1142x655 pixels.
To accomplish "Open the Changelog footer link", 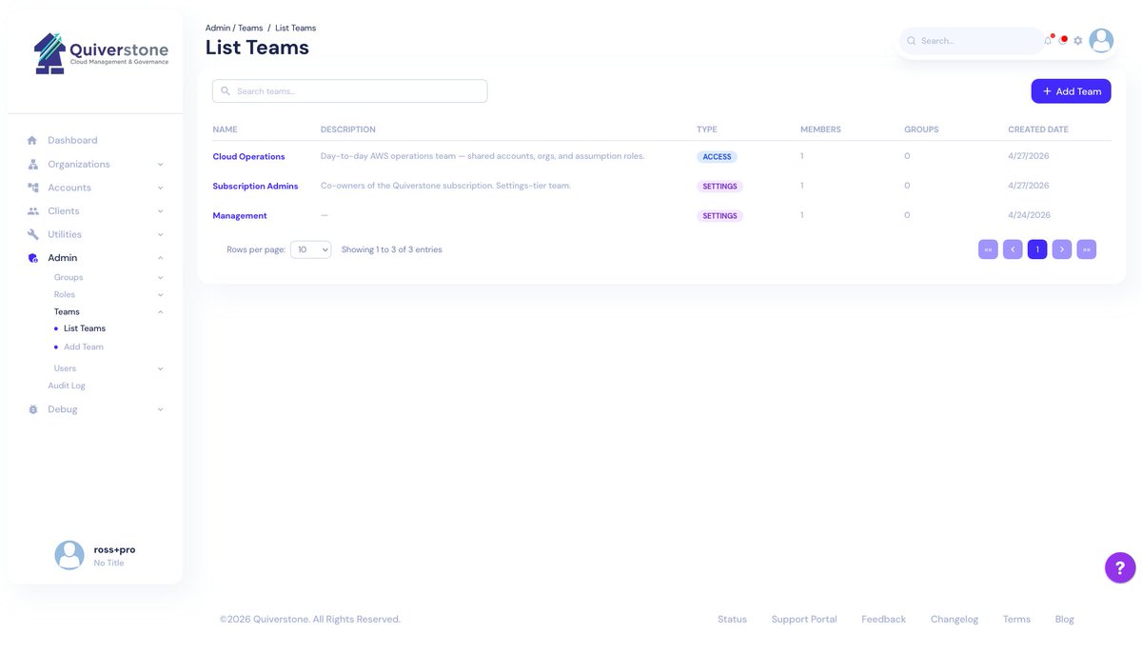I will pos(955,619).
